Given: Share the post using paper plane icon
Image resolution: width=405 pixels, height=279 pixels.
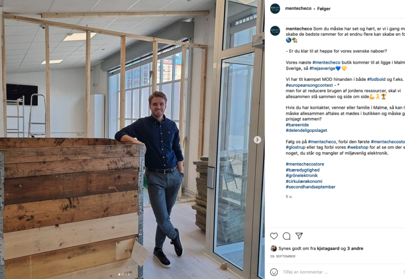Looking at the screenshot, I should click(299, 236).
